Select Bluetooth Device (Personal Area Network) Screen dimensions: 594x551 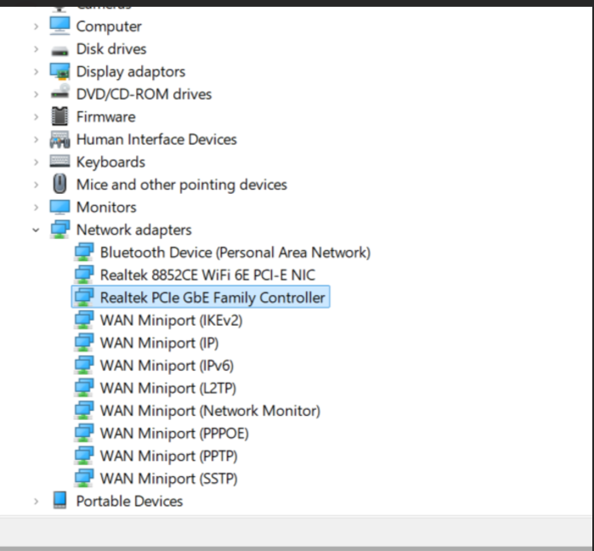coord(235,253)
